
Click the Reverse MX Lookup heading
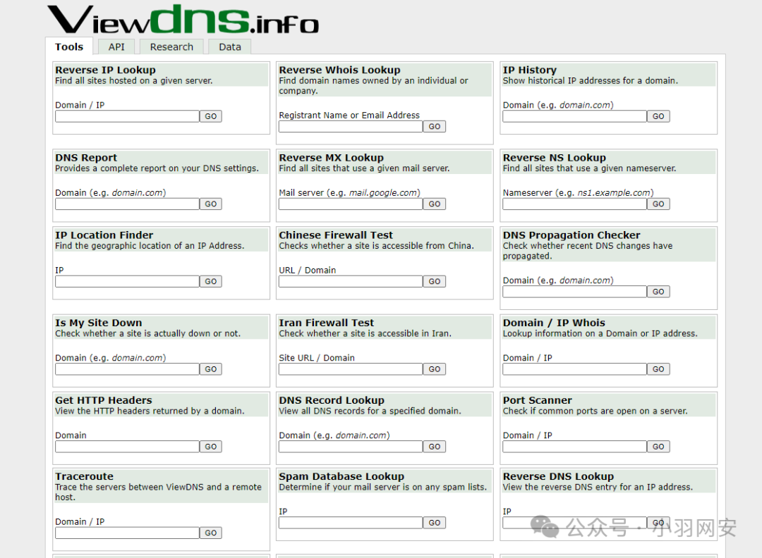point(332,158)
